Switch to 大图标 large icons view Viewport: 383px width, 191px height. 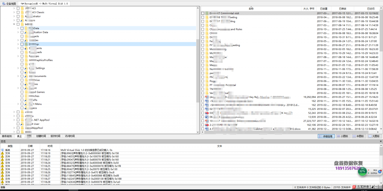[x=374, y=136]
